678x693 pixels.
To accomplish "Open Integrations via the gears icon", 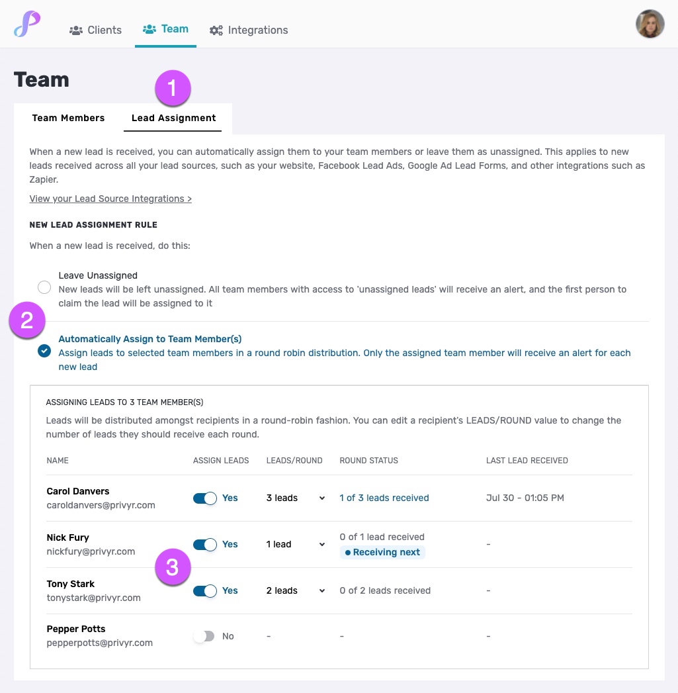I will 215,30.
